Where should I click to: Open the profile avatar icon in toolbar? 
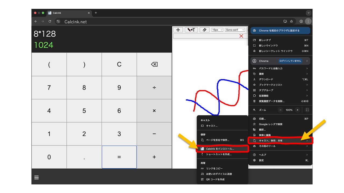[x=301, y=21]
